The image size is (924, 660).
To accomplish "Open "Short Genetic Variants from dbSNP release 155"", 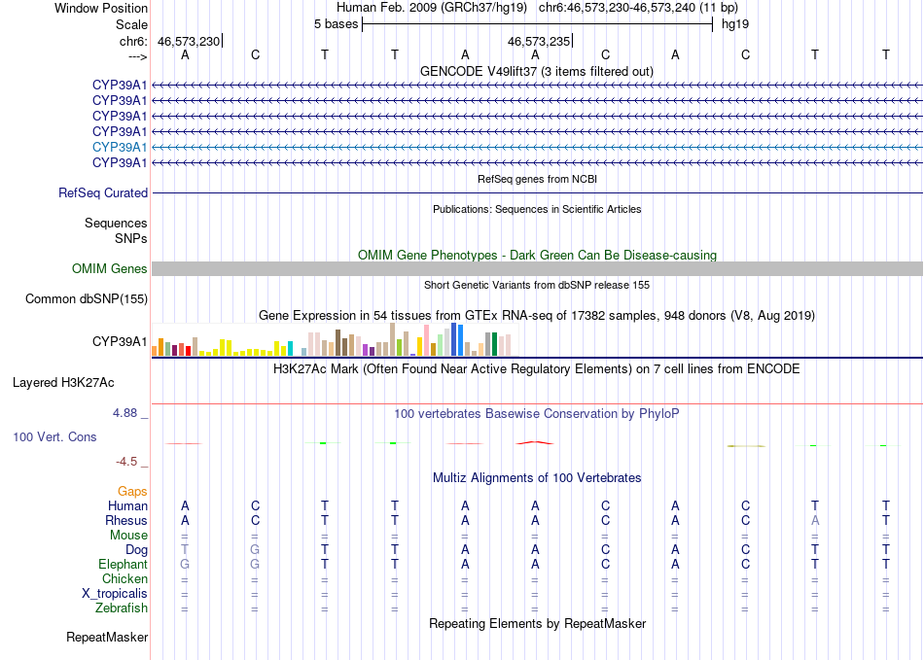I will click(537, 285).
